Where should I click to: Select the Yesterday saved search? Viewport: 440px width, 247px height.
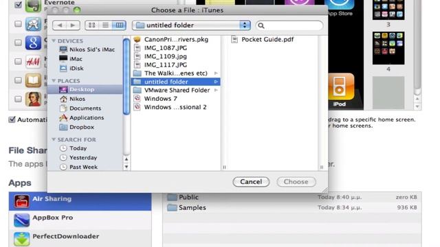point(78,158)
